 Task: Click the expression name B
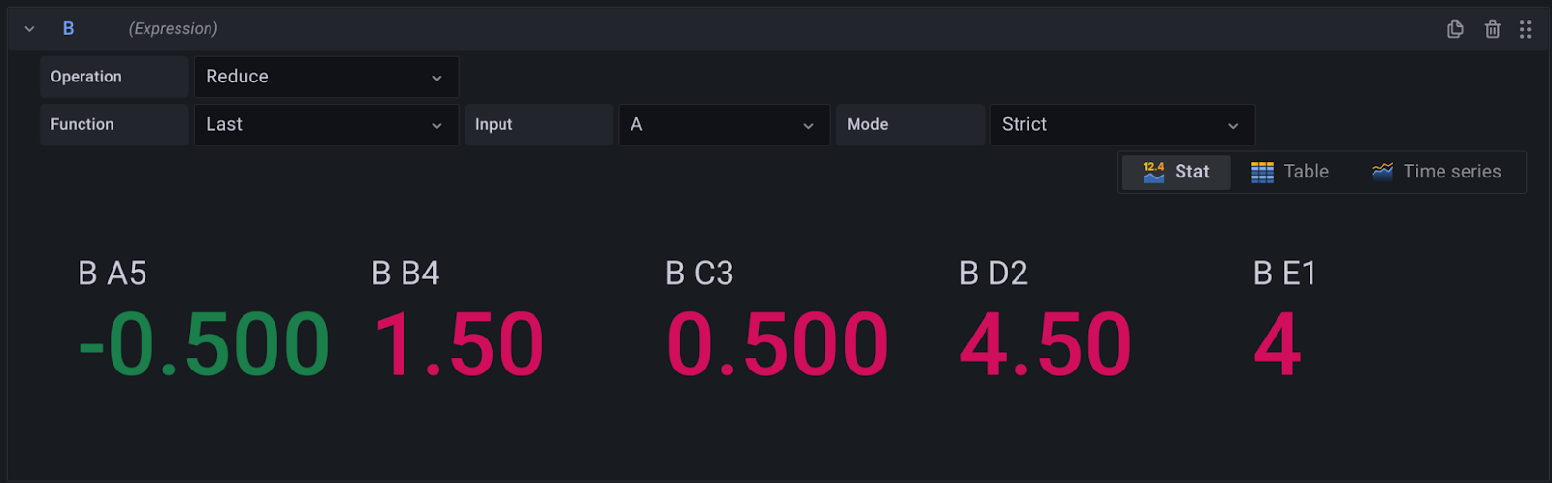tap(68, 29)
